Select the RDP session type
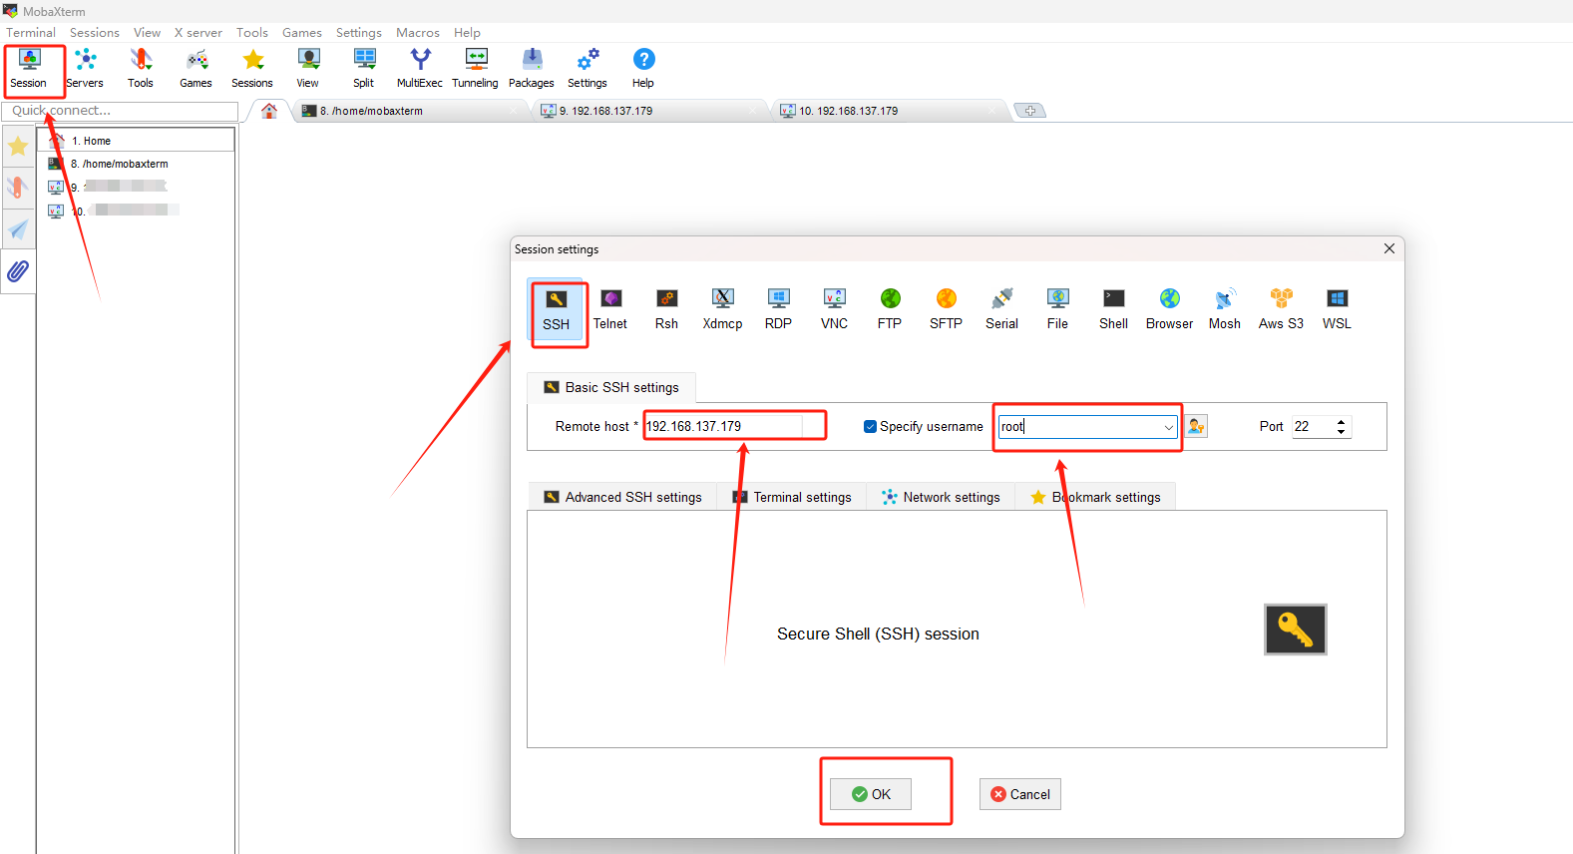This screenshot has width=1573, height=854. (x=778, y=310)
